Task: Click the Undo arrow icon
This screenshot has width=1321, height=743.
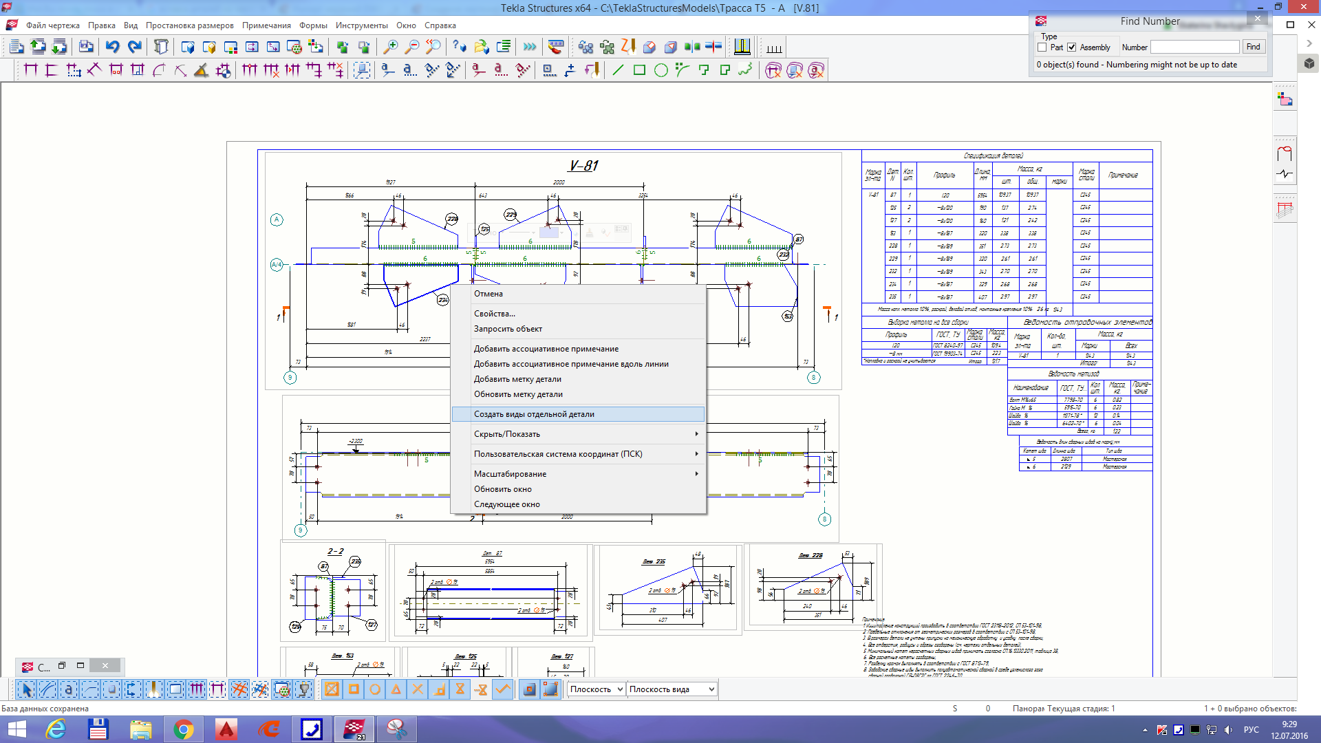Action: [x=112, y=47]
